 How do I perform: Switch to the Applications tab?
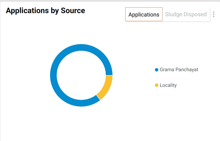144,15
